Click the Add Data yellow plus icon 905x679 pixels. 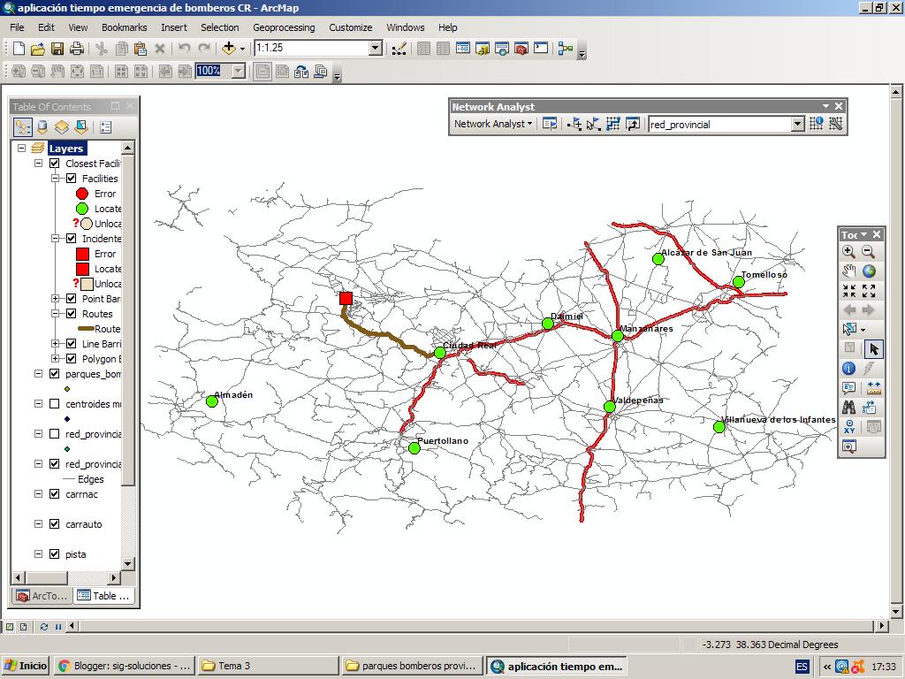tap(228, 50)
